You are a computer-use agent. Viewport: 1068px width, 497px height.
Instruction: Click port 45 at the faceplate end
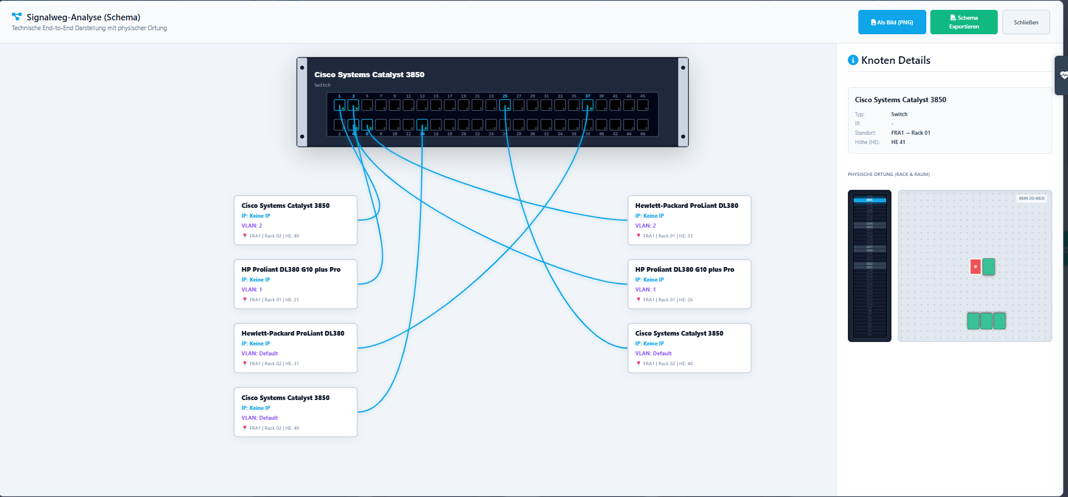coord(643,105)
